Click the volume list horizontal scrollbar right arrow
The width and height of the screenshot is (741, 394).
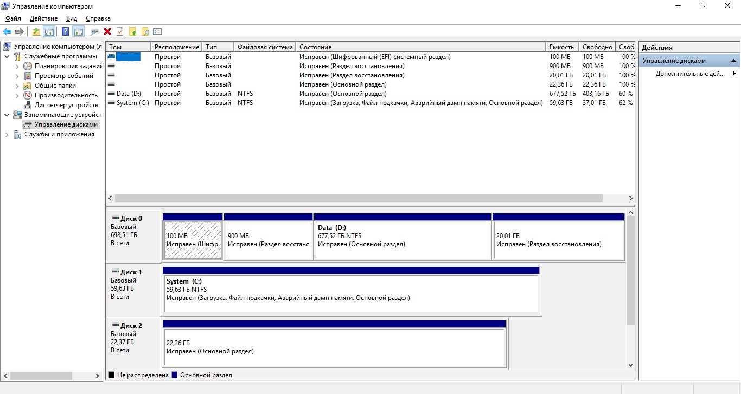point(631,199)
